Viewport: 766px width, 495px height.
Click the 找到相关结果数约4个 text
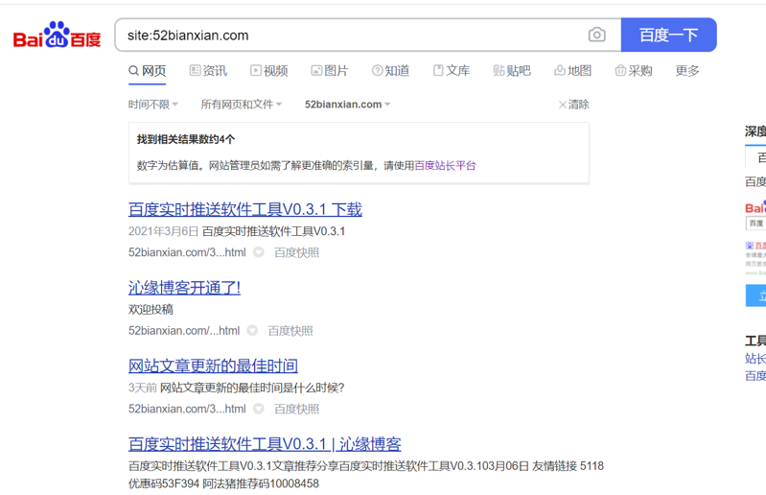point(186,140)
